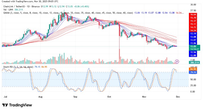This screenshot has height=109, width=203.
Task: Click the blue 13.08 price-axis label
Action: pyautogui.click(x=193, y=37)
